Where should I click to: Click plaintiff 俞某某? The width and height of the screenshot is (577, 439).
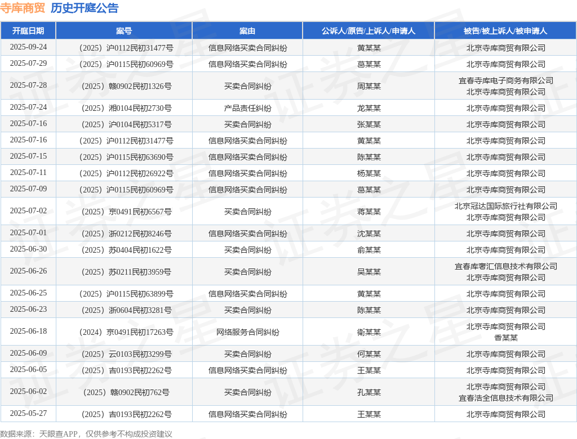tap(369, 250)
